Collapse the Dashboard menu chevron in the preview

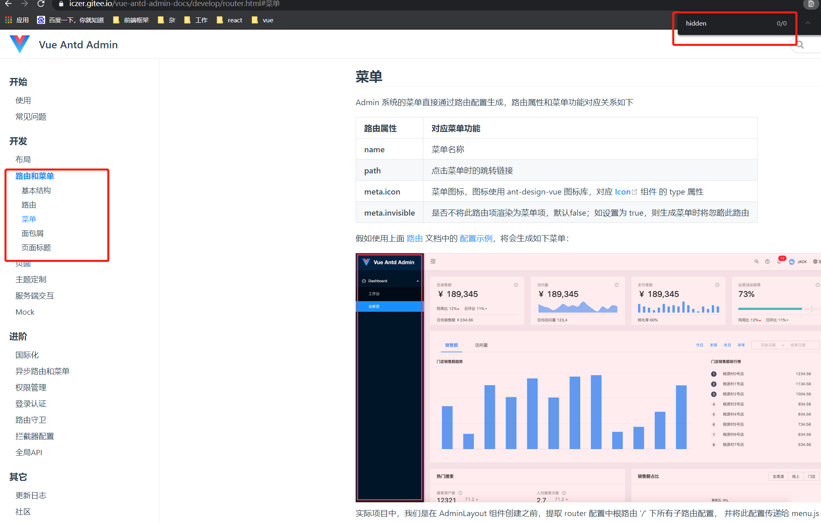point(417,281)
